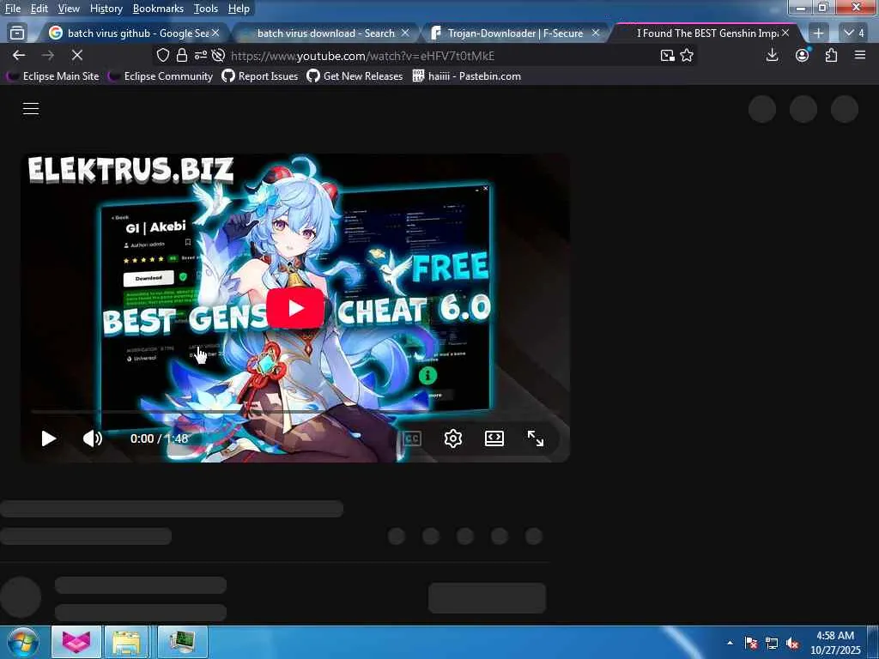Image resolution: width=879 pixels, height=659 pixels.
Task: Toggle closed captions CC button
Action: (412, 438)
